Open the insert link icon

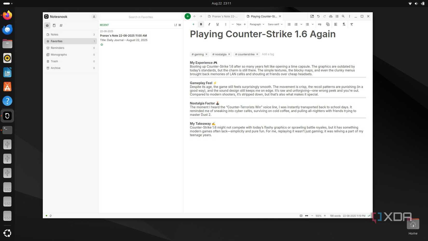(x=320, y=24)
